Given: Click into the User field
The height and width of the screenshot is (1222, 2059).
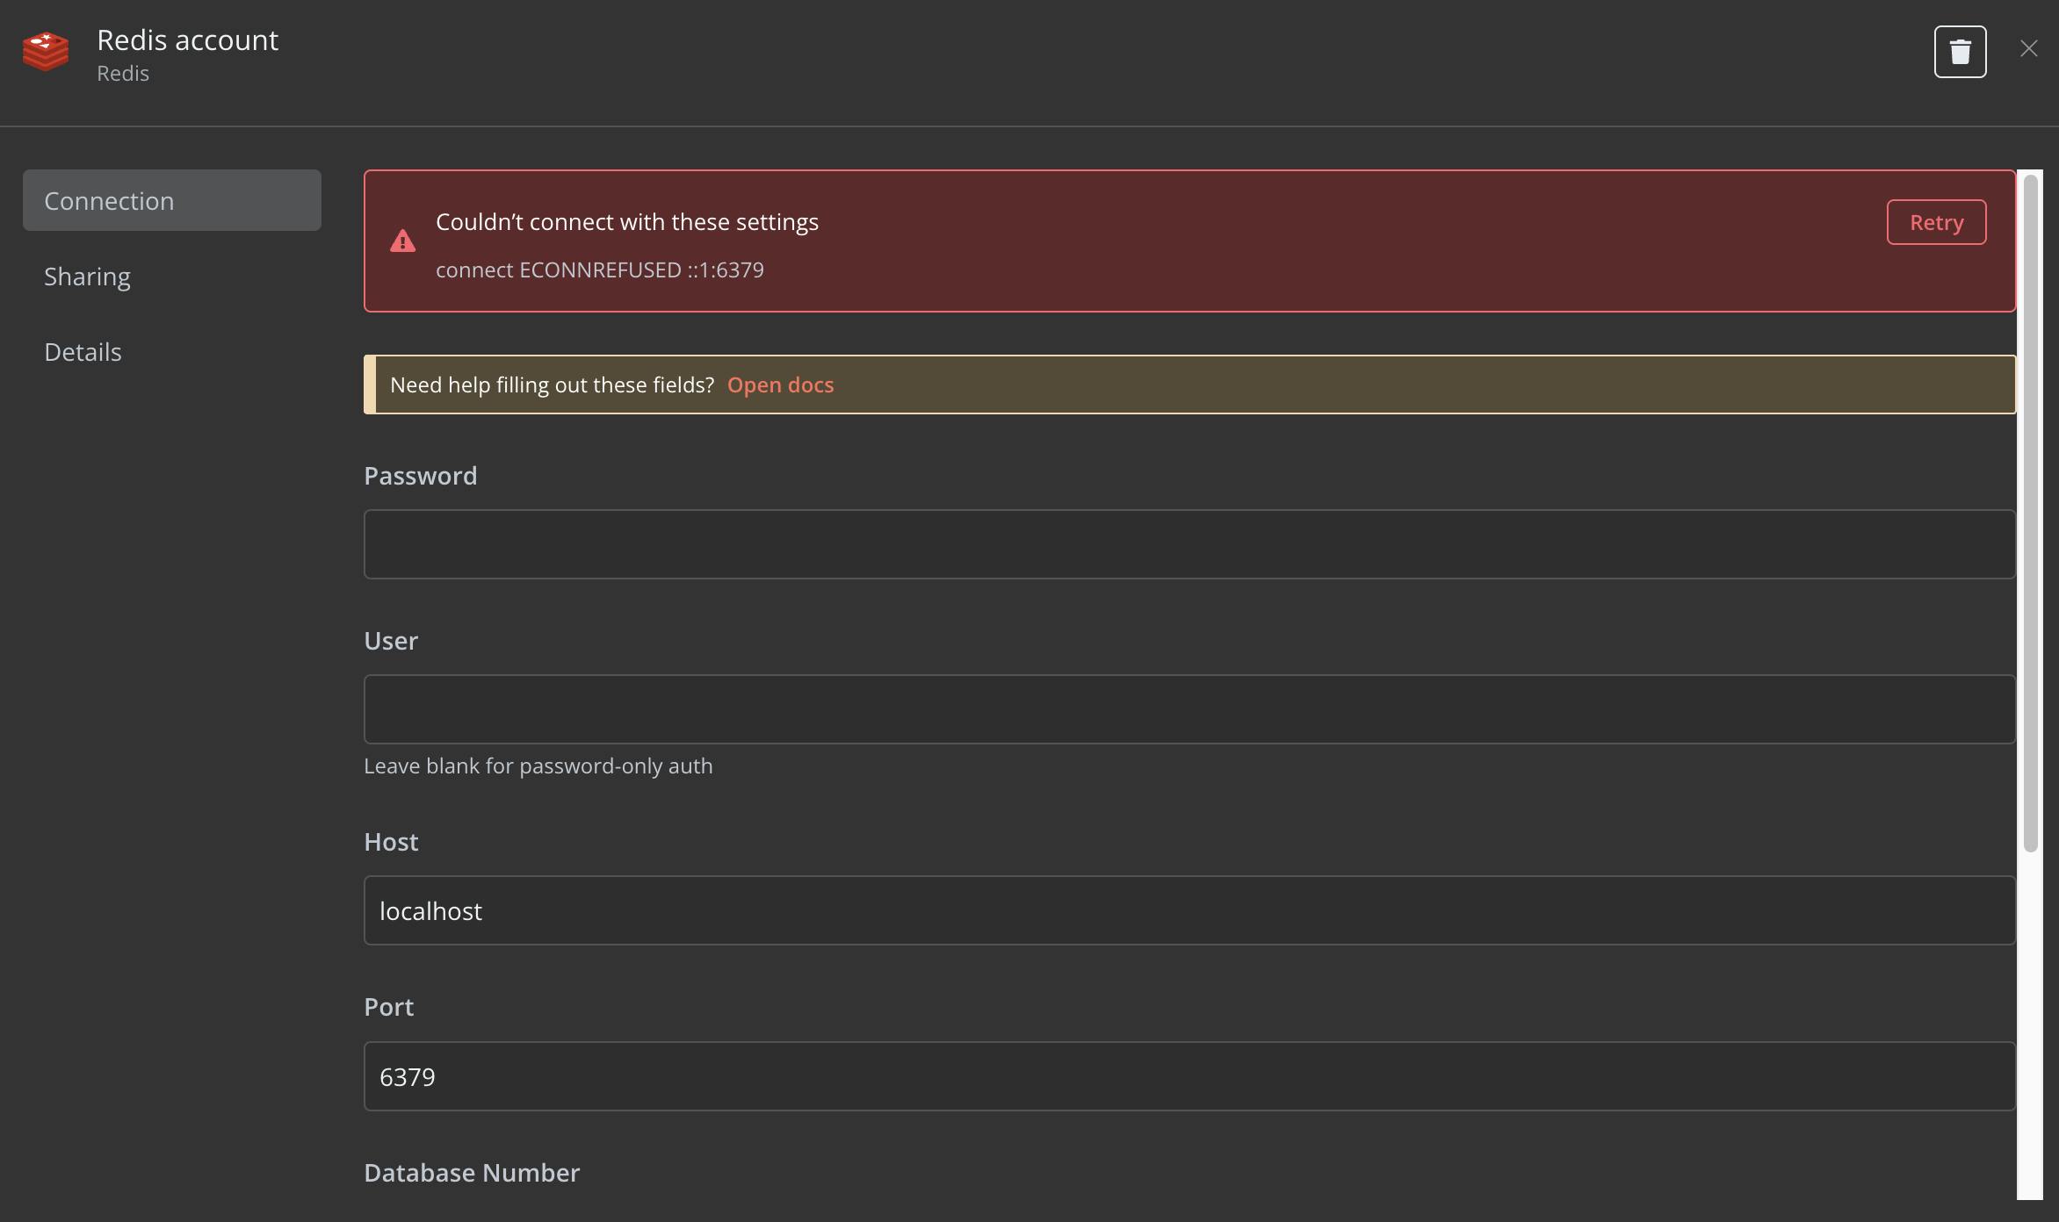Looking at the screenshot, I should (1189, 709).
